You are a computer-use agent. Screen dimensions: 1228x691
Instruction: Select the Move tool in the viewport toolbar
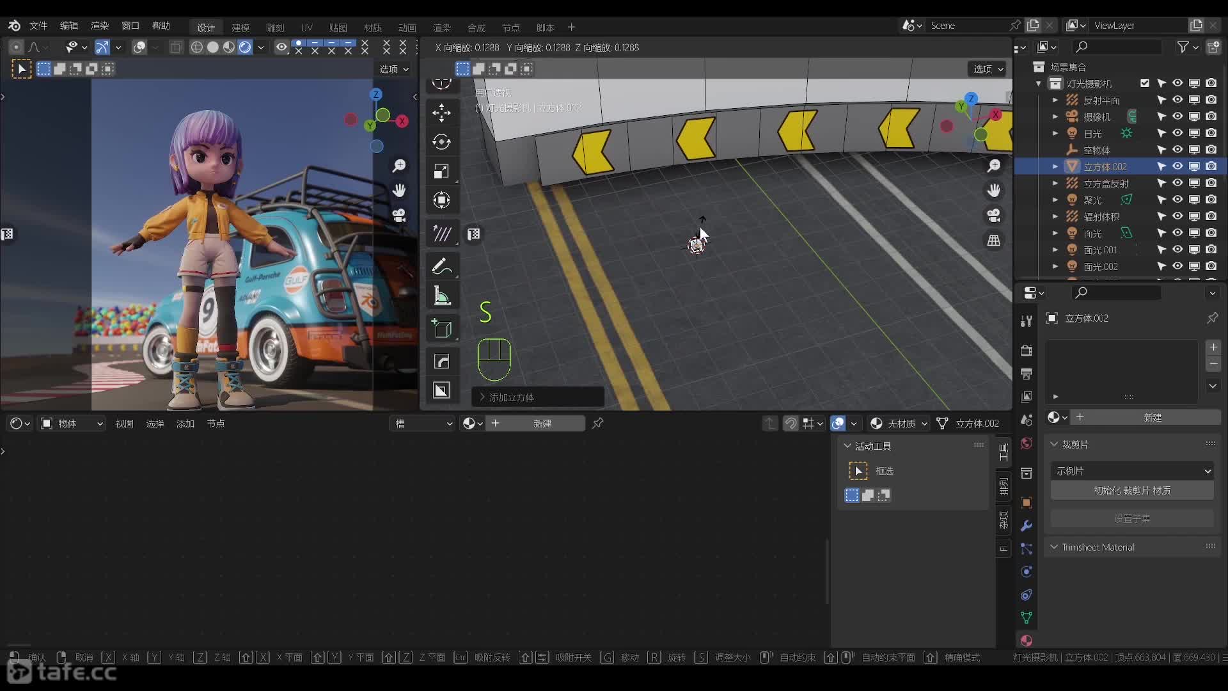pos(441,113)
